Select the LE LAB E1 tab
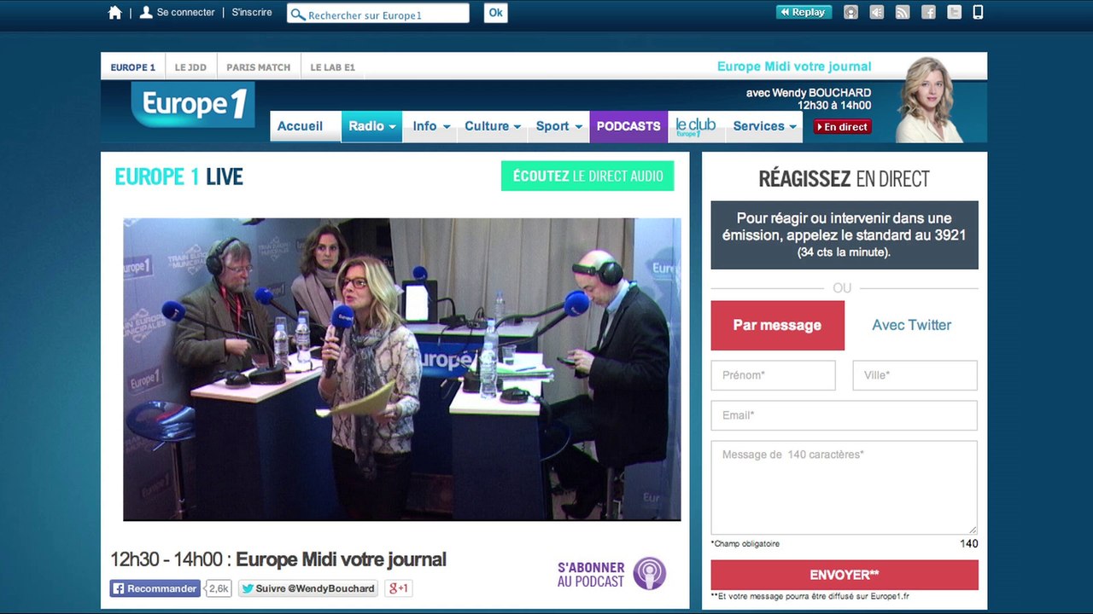1093x614 pixels. coord(332,67)
